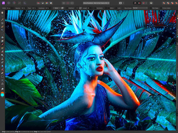The height and width of the screenshot is (133, 178).
Task: Select the Clone Brush tool
Action: tap(2, 59)
